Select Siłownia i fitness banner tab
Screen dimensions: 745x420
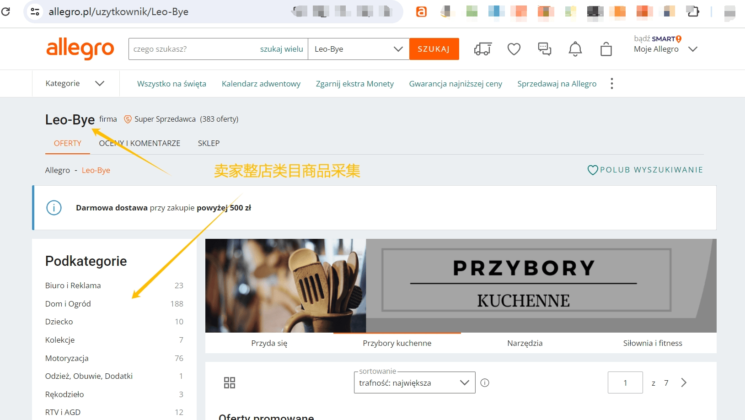[x=653, y=343]
